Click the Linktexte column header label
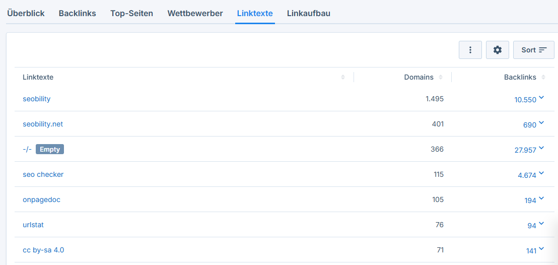The width and height of the screenshot is (558, 265). 38,77
